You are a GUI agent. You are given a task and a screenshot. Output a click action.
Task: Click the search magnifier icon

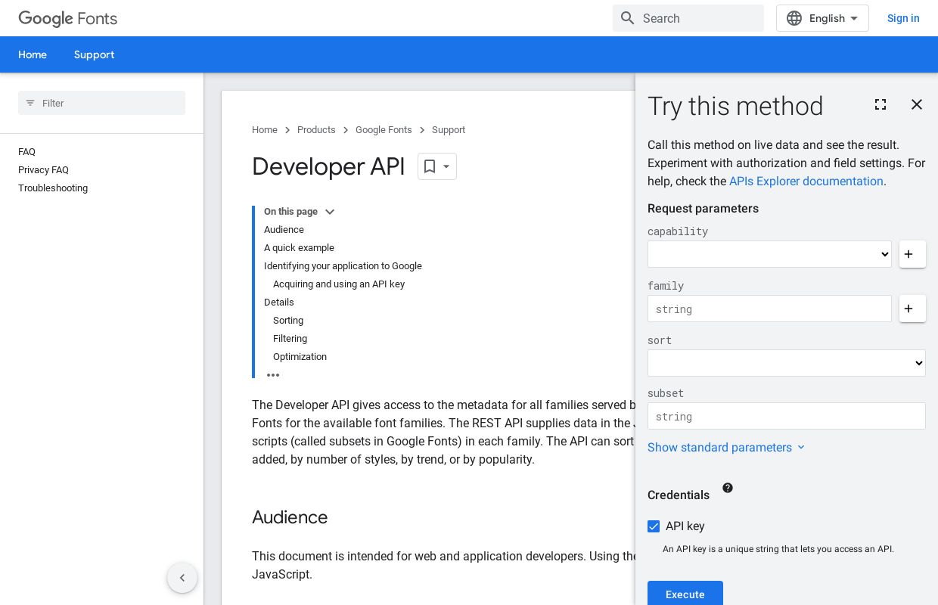627,18
